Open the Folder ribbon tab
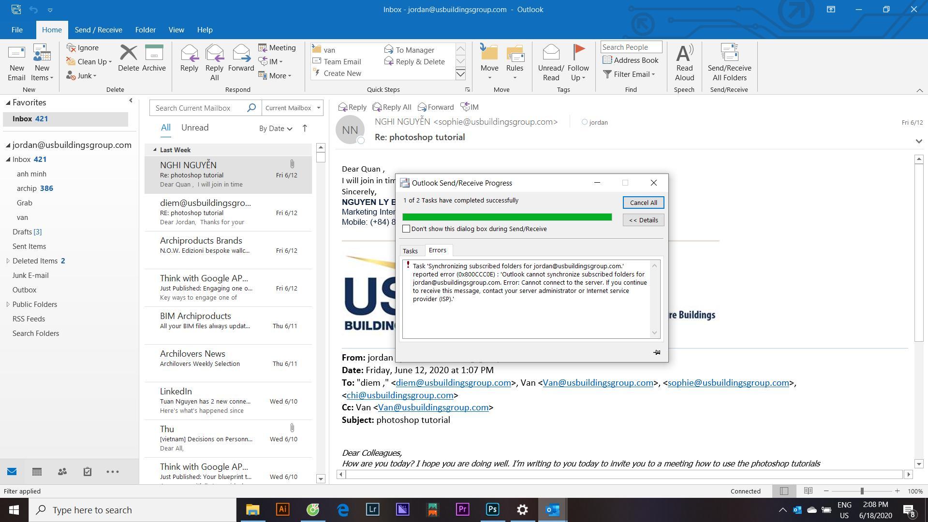Image resolution: width=928 pixels, height=522 pixels. [145, 29]
